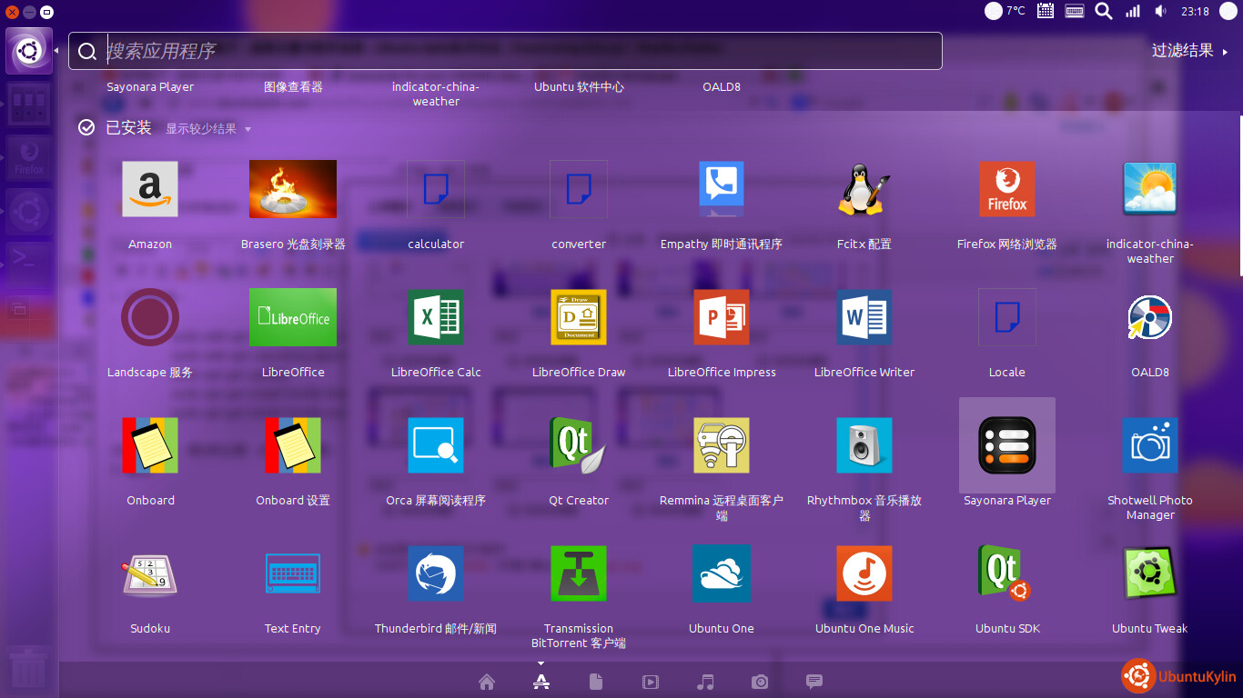Launch Sayonara Player from installed apps
1243x698 pixels.
(1006, 446)
